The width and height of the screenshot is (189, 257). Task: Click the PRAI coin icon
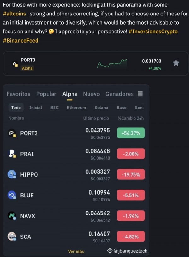click(x=12, y=154)
